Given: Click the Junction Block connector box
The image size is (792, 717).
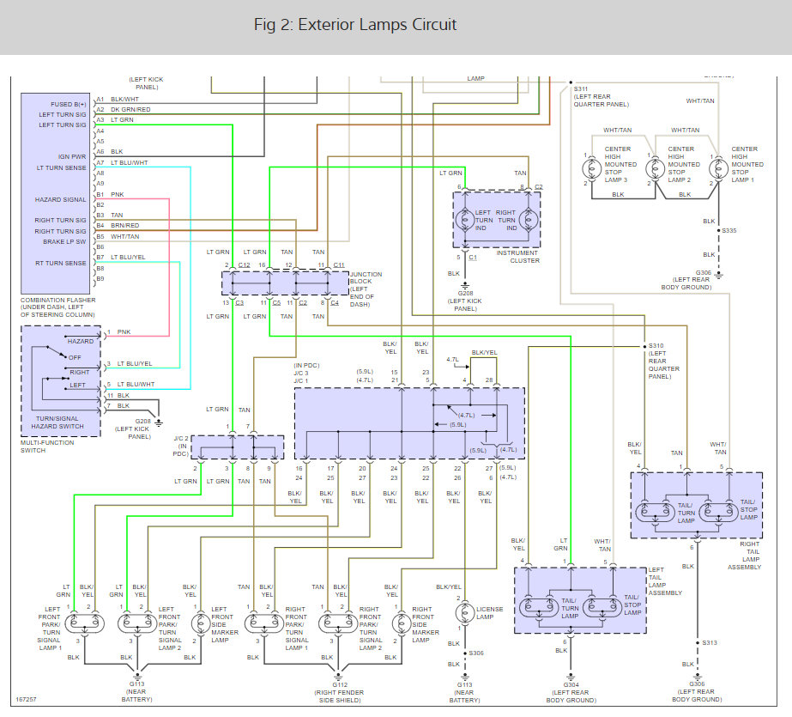Looking at the screenshot, I should point(286,283).
